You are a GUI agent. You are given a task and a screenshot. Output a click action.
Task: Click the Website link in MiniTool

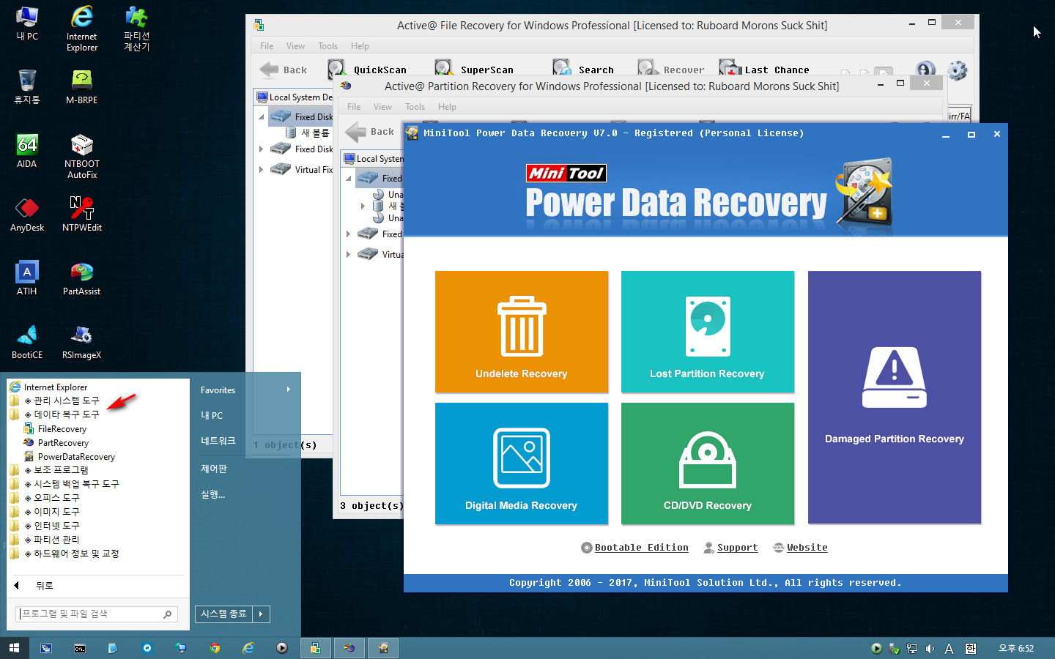click(x=800, y=548)
